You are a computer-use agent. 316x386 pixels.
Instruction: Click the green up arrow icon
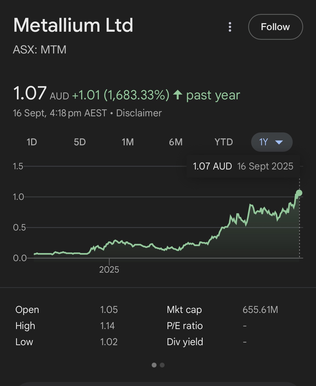tap(178, 95)
